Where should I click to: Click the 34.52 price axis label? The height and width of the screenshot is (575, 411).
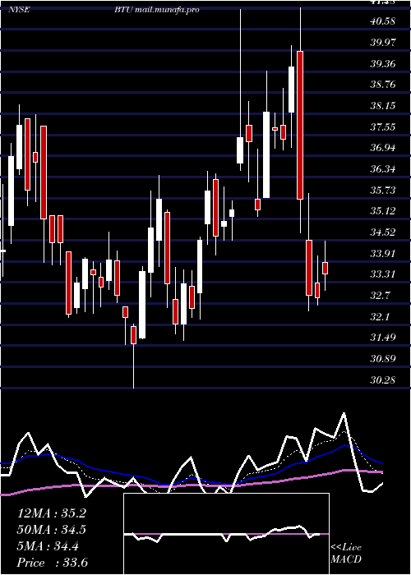(x=383, y=232)
